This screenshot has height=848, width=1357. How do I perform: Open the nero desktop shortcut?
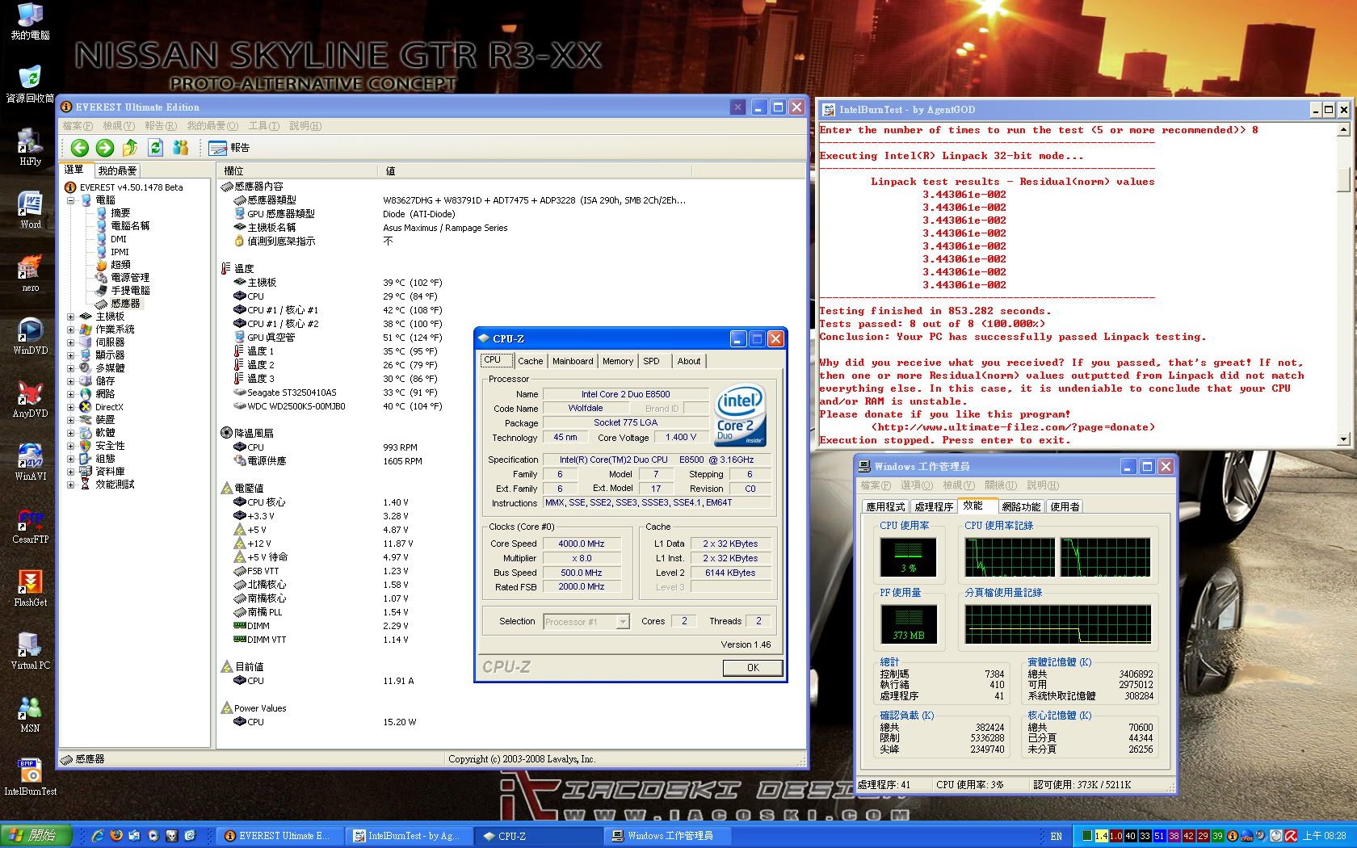point(30,273)
